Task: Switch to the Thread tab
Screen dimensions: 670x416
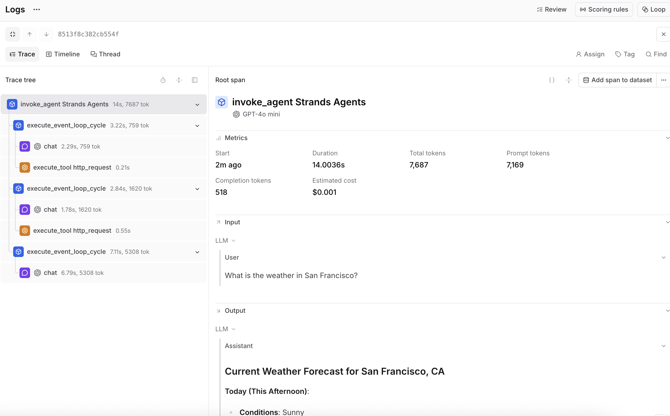Action: 106,54
